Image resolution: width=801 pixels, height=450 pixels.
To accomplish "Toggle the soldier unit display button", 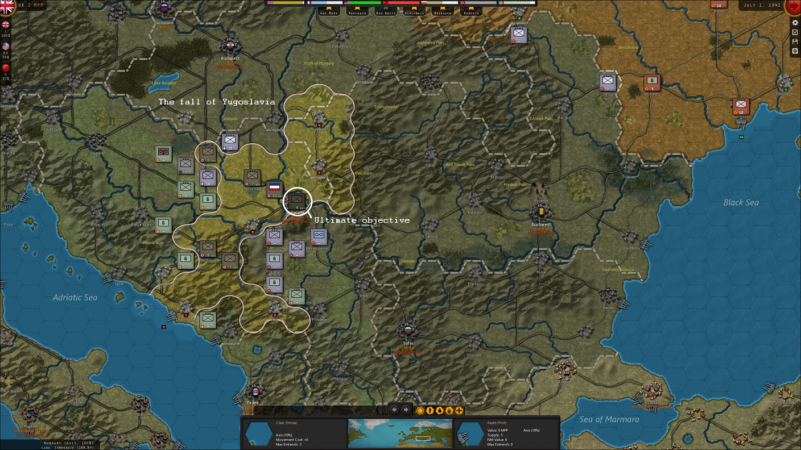I will 430,410.
